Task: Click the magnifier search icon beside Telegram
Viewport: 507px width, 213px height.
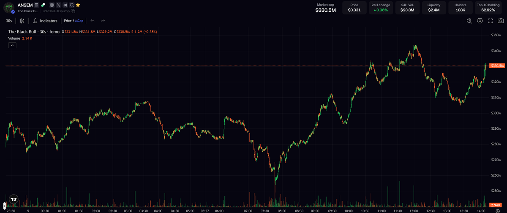Action: (x=72, y=5)
